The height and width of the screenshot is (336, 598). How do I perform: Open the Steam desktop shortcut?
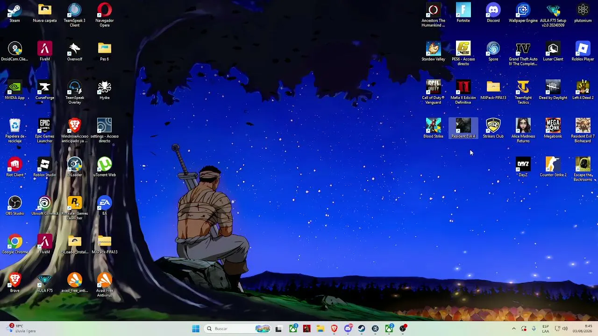[x=14, y=13]
